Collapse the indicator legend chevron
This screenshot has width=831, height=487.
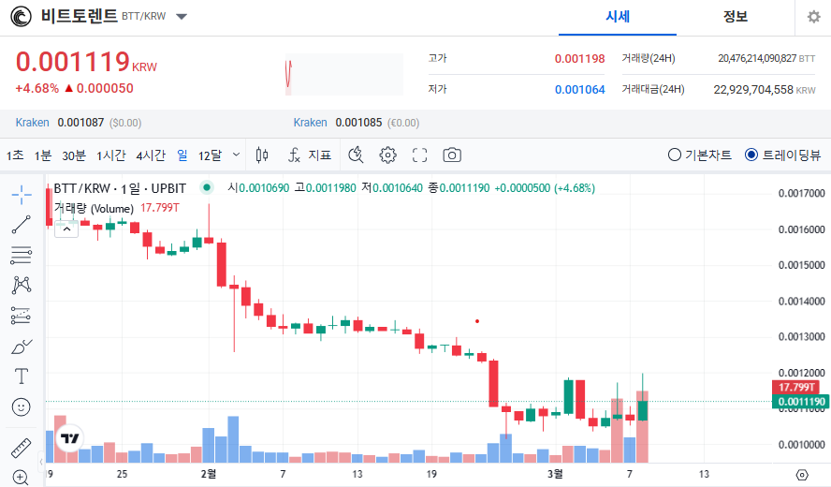pyautogui.click(x=66, y=229)
